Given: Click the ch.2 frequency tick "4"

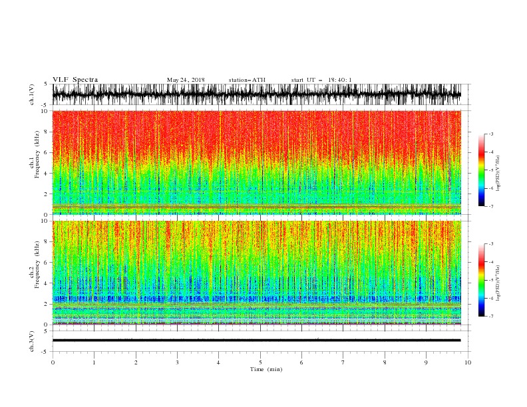Looking at the screenshot, I should pyautogui.click(x=46, y=283).
